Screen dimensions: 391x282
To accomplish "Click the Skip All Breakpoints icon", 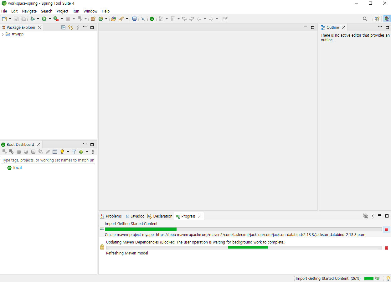I will (143, 19).
